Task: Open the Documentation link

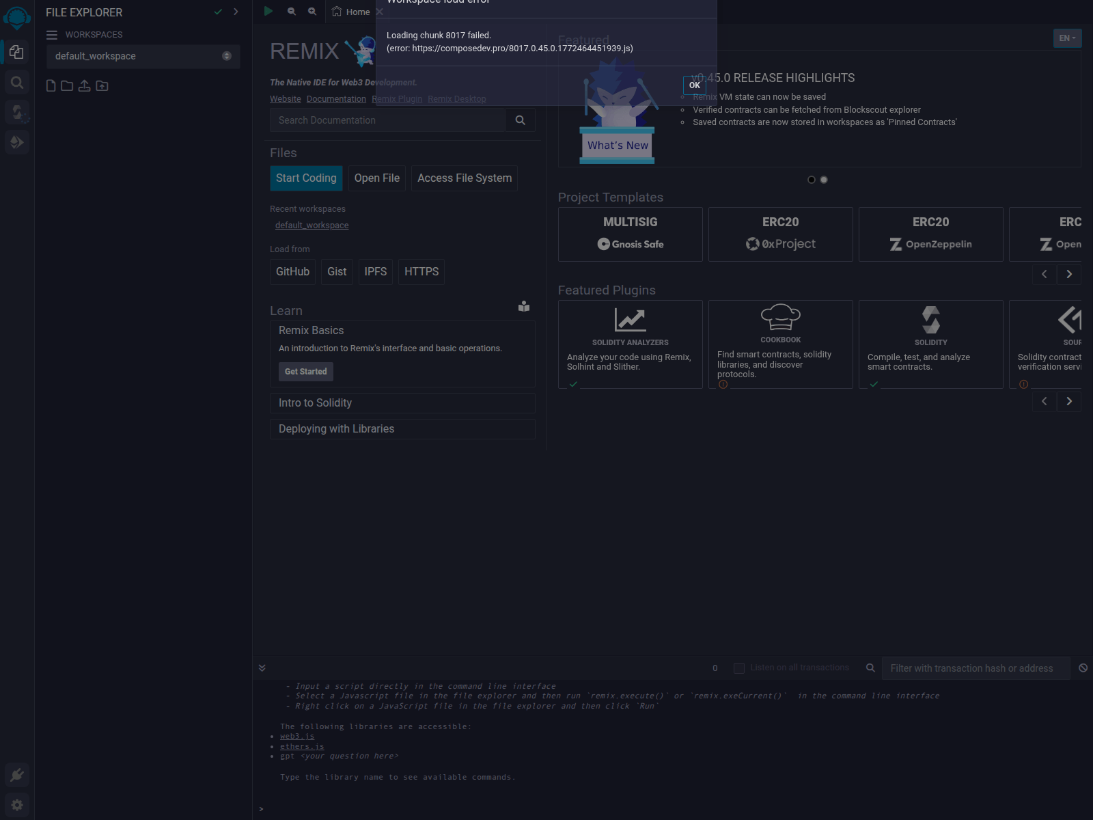Action: pyautogui.click(x=336, y=99)
